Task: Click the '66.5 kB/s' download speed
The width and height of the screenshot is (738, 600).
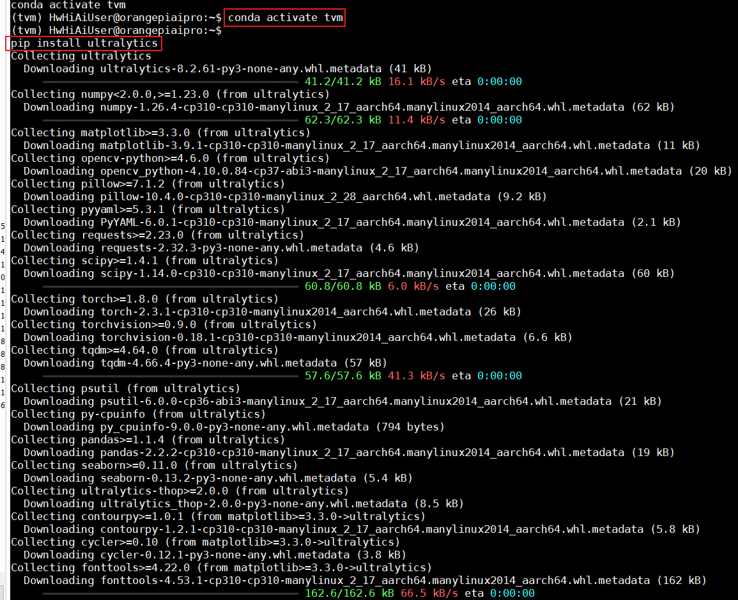Action: click(x=429, y=594)
